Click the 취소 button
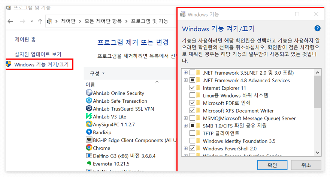The width and height of the screenshot is (330, 177). (x=306, y=165)
